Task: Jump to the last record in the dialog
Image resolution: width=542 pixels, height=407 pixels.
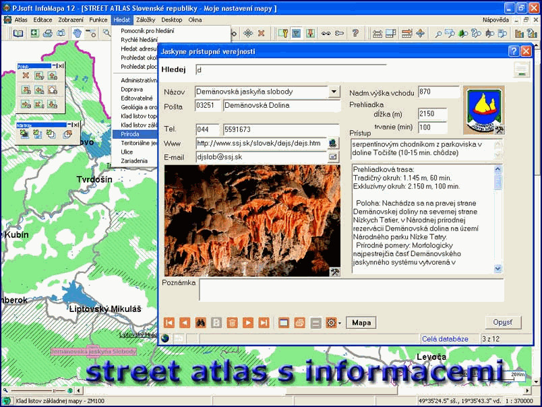Action: pos(264,323)
